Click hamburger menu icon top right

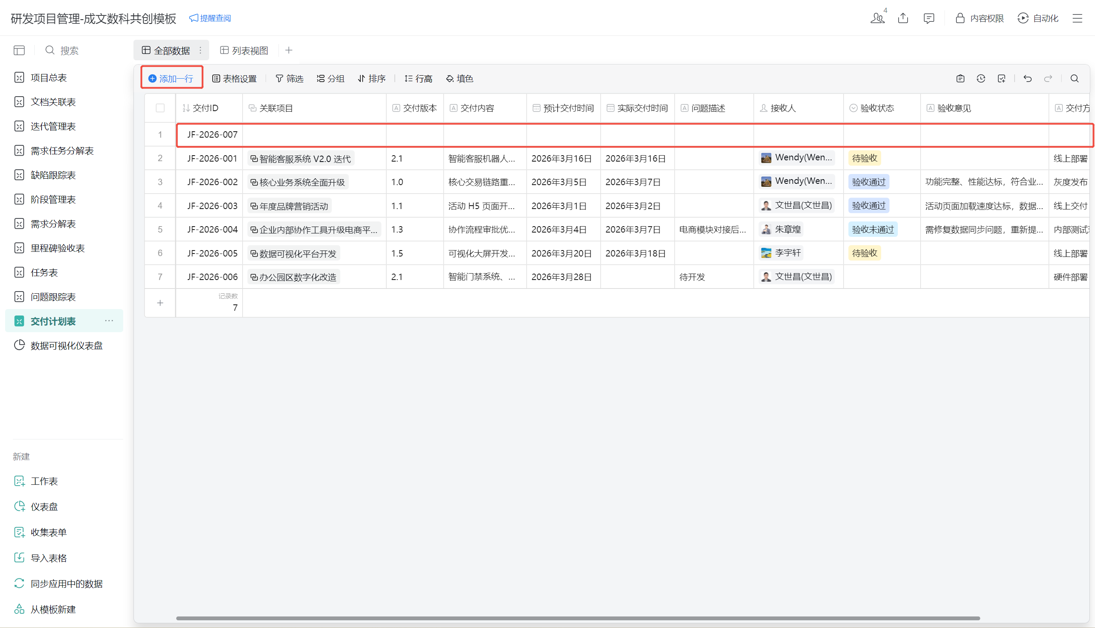click(x=1077, y=18)
